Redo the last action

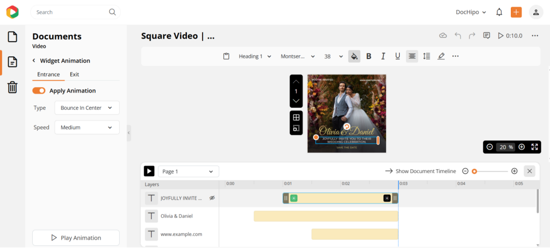[472, 35]
